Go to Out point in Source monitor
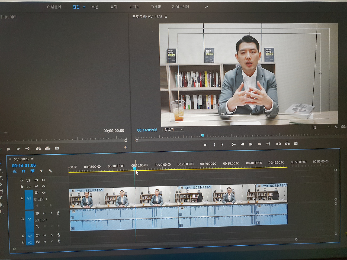 click(x=27, y=149)
